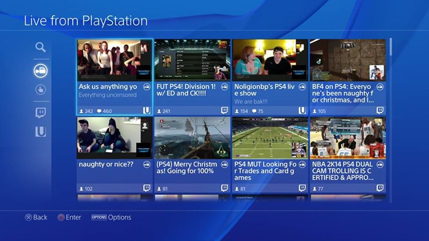Screen dimensions: 429x241
Task: Select the Everything uncensored subtitle text
Action: 108,95
